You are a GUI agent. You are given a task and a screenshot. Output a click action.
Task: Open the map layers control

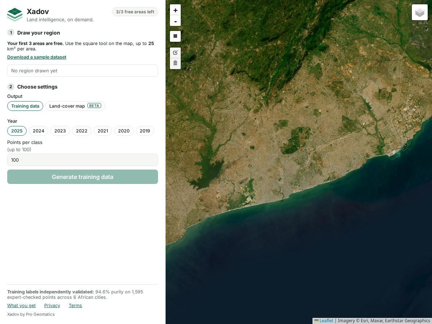pyautogui.click(x=420, y=12)
